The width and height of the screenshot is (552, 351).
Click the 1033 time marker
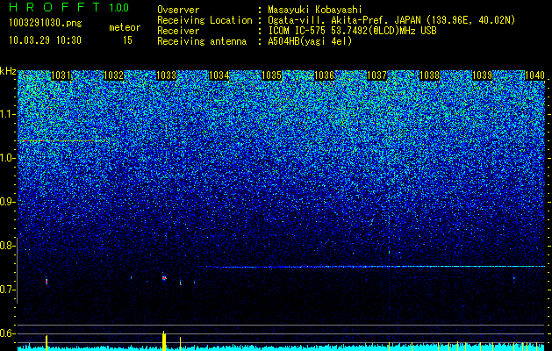click(x=166, y=75)
